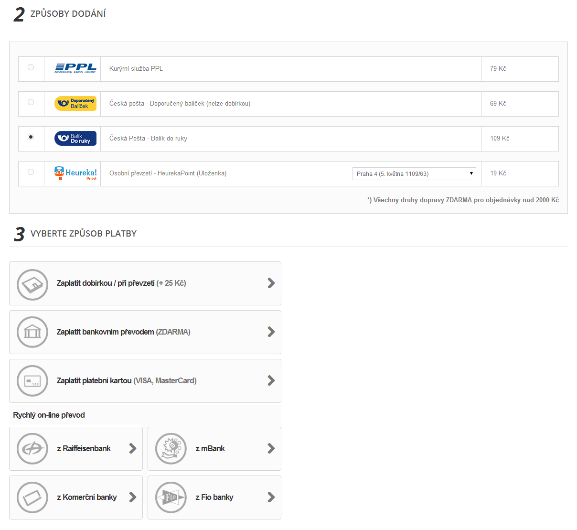Select the PPL courier radio button
The height and width of the screenshot is (530, 577).
pos(31,67)
